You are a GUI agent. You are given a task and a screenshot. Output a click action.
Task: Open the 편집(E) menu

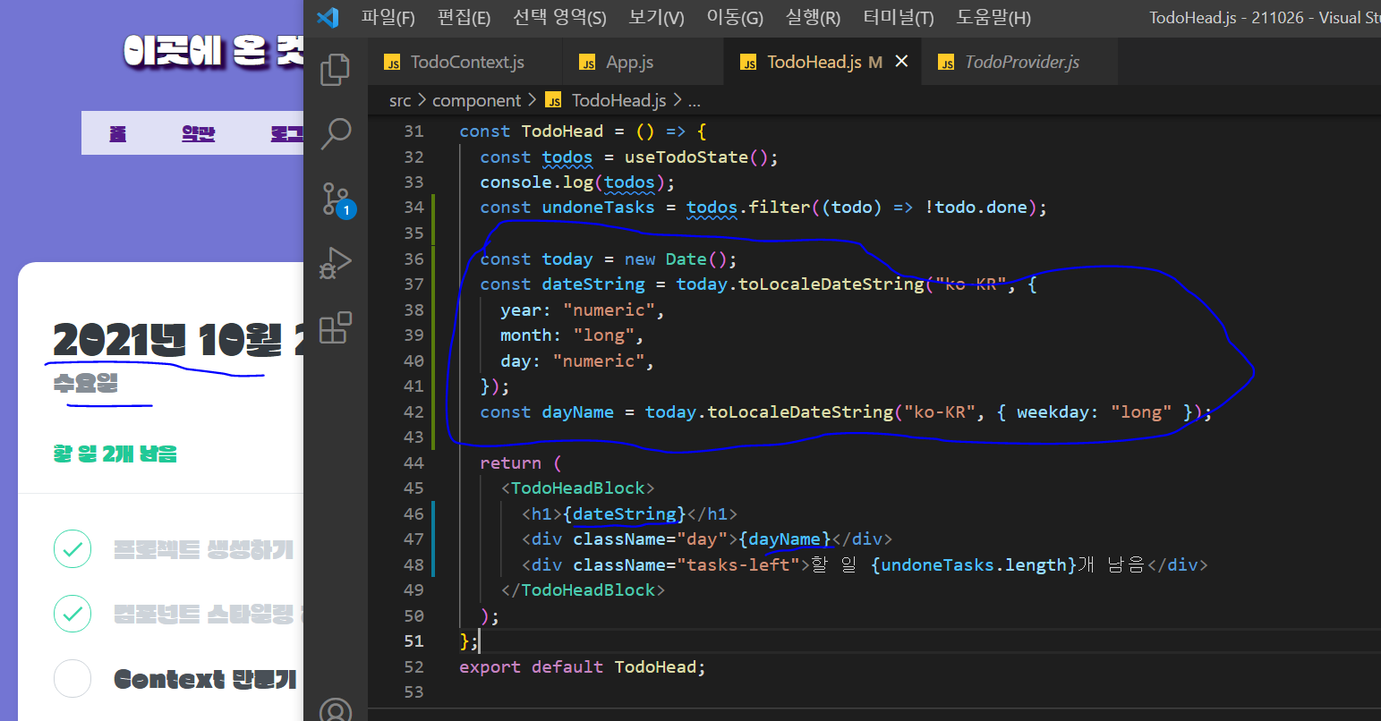click(464, 17)
